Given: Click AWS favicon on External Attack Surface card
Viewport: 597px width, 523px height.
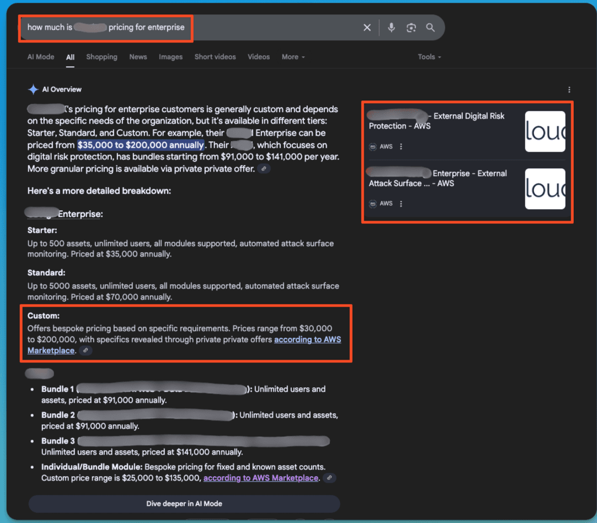Looking at the screenshot, I should point(373,204).
